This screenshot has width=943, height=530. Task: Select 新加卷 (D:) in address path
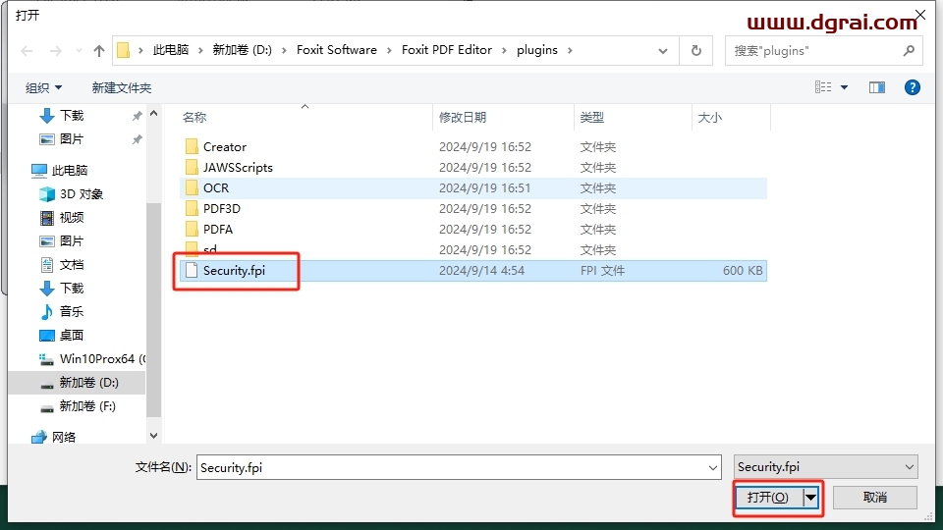(x=242, y=50)
